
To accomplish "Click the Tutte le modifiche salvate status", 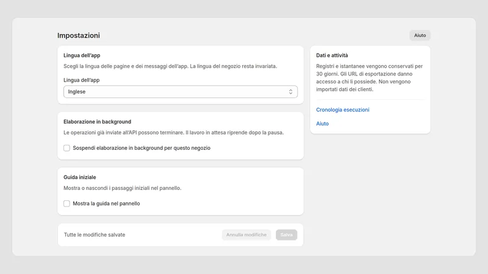I will point(95,235).
